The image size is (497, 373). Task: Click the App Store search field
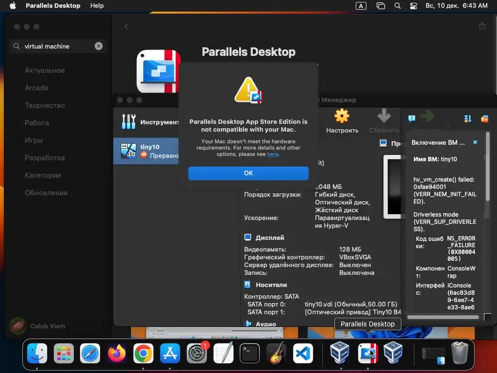(58, 46)
